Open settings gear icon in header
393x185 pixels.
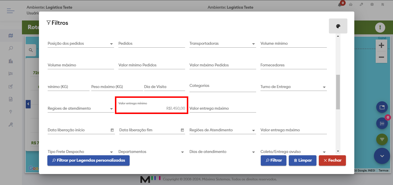pos(372,5)
